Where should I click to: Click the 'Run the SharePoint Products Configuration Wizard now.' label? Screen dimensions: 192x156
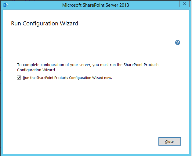coord(67,78)
